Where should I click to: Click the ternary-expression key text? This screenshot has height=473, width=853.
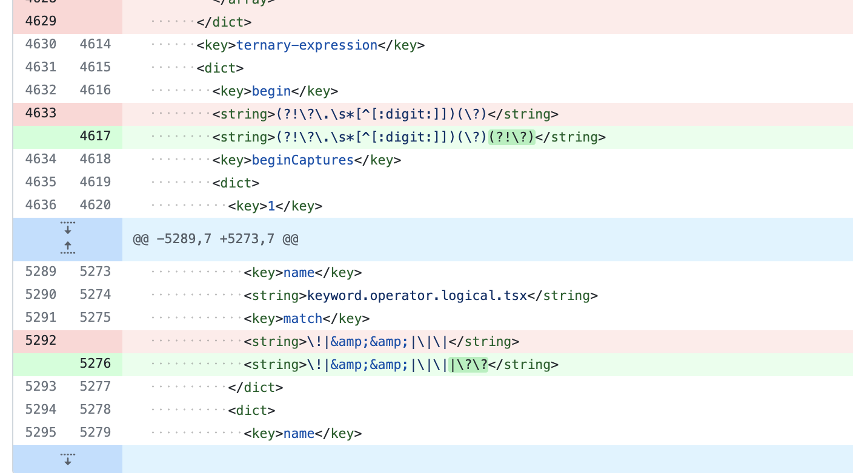307,45
